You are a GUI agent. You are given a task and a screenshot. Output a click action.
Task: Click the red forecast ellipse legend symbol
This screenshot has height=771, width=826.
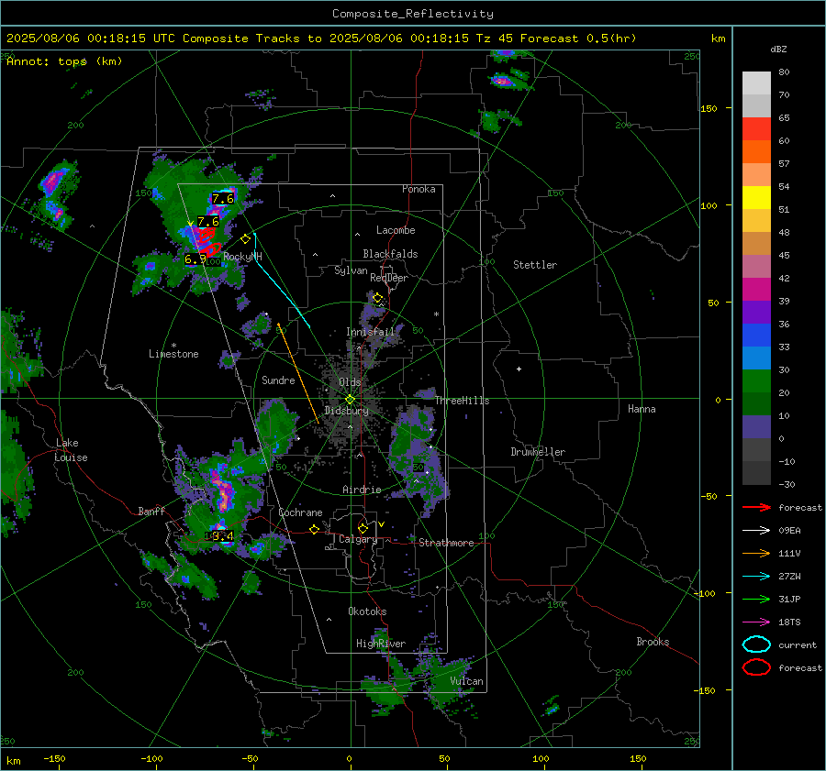point(756,667)
